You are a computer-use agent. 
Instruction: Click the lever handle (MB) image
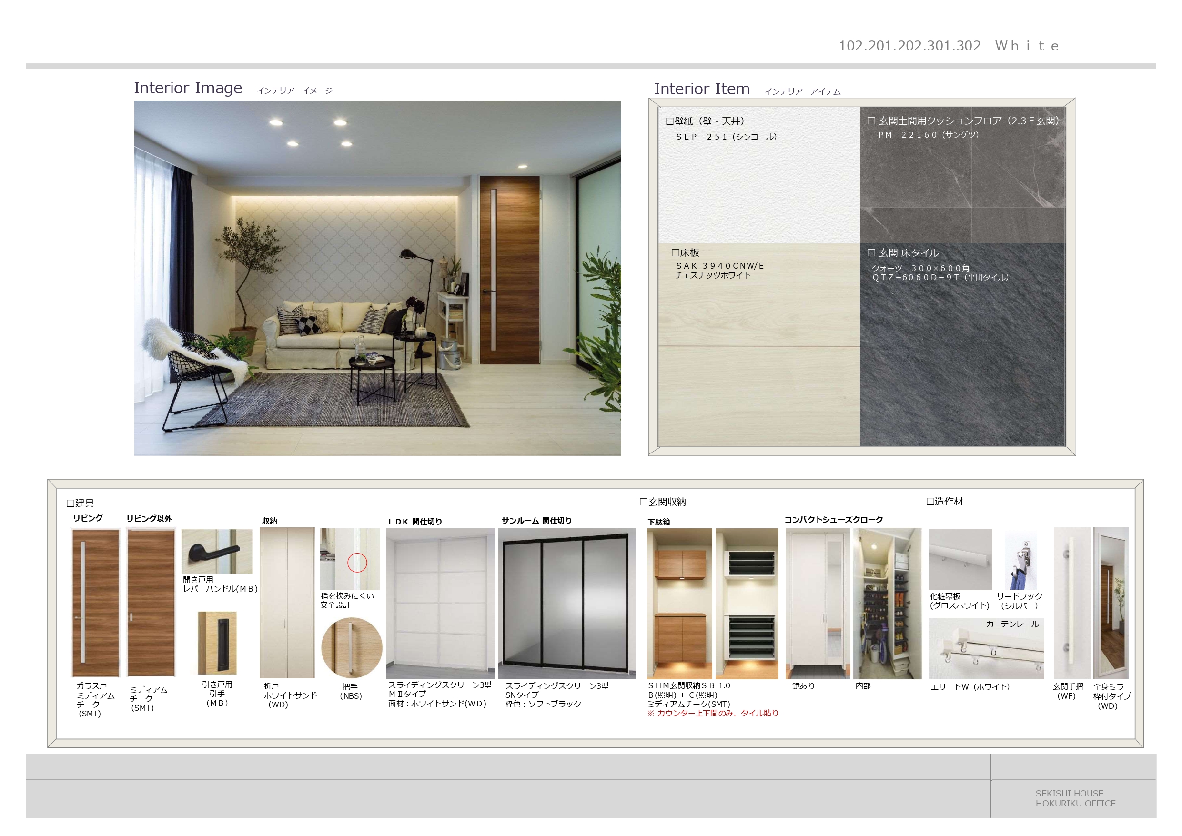pos(217,551)
